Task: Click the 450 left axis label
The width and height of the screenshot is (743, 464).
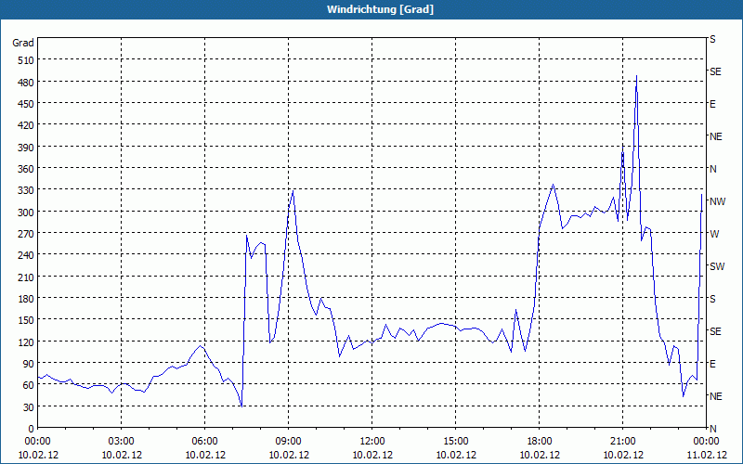Action: coord(26,104)
